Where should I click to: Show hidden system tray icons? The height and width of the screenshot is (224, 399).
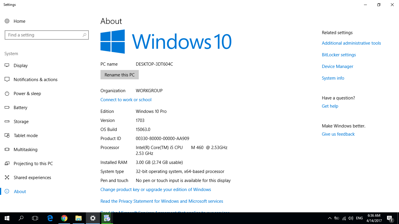[x=330, y=218]
